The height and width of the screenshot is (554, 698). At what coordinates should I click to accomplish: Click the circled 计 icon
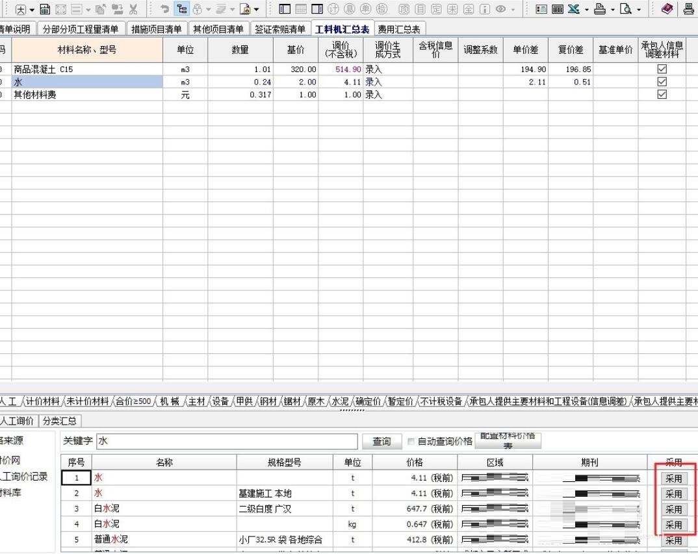coord(333,9)
